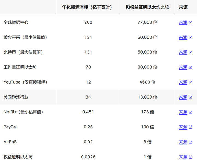
Task: Open the 来源 link for 比特币 row
Action: pyautogui.click(x=183, y=52)
